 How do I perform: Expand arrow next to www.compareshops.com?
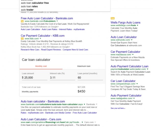(x=137, y=84)
